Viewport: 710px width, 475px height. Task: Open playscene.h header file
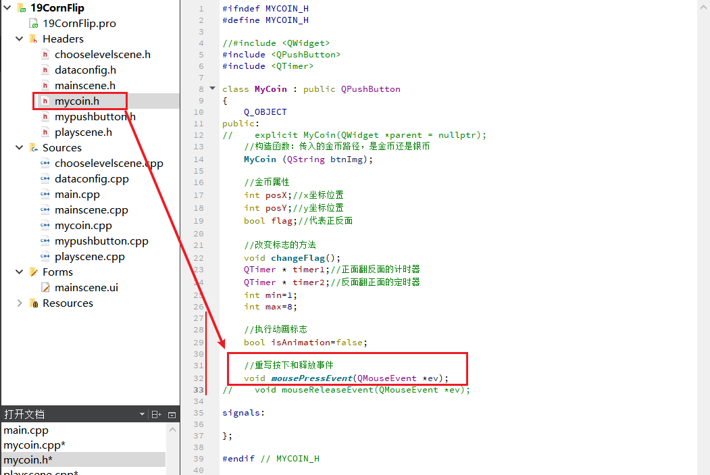83,132
